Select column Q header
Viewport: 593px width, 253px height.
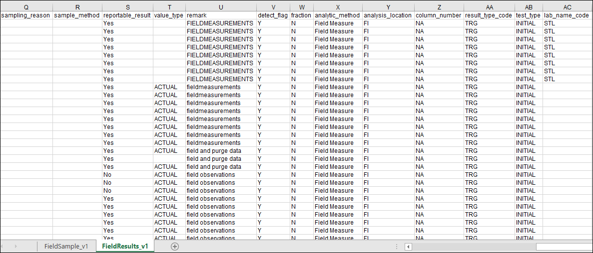26,7
